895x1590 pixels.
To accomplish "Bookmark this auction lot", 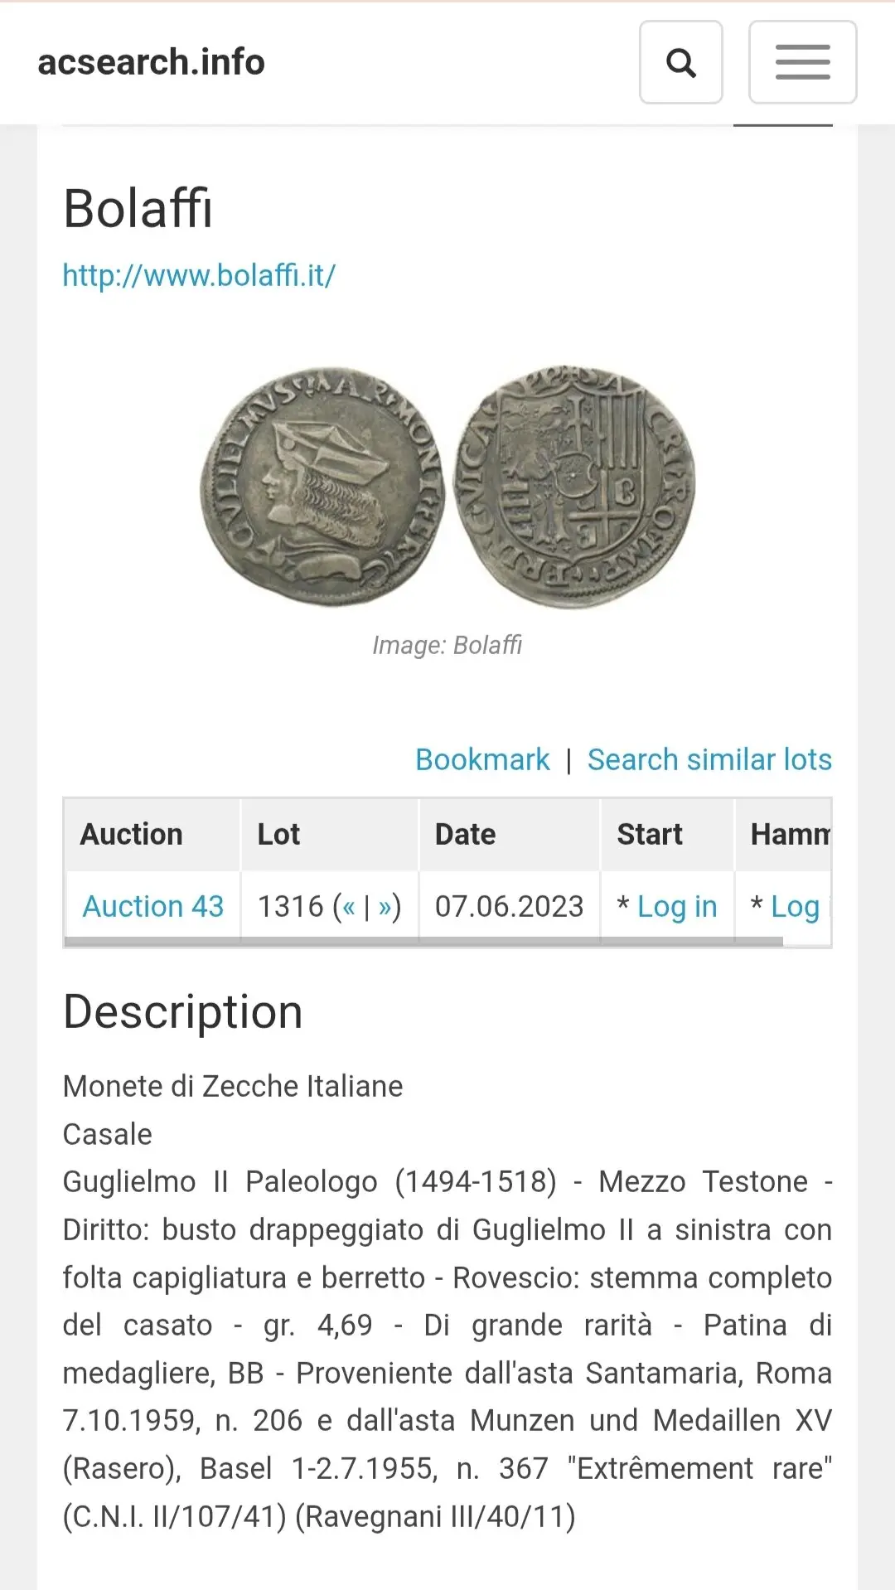I will tap(482, 759).
